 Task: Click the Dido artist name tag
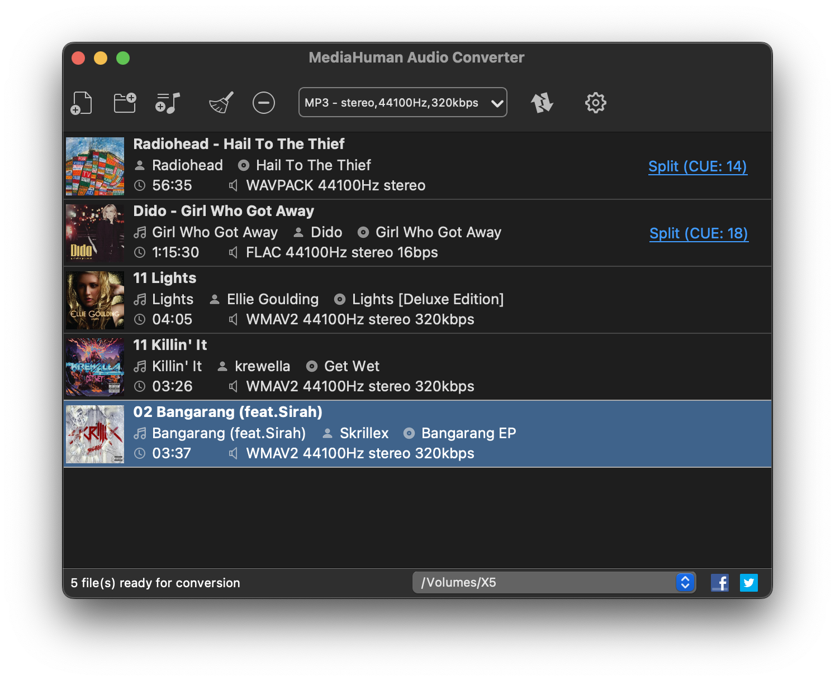(x=326, y=232)
